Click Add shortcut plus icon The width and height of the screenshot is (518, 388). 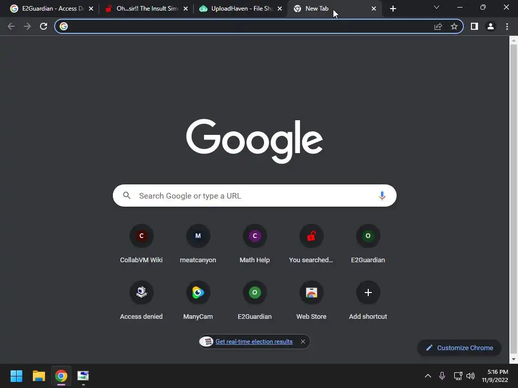(x=368, y=293)
